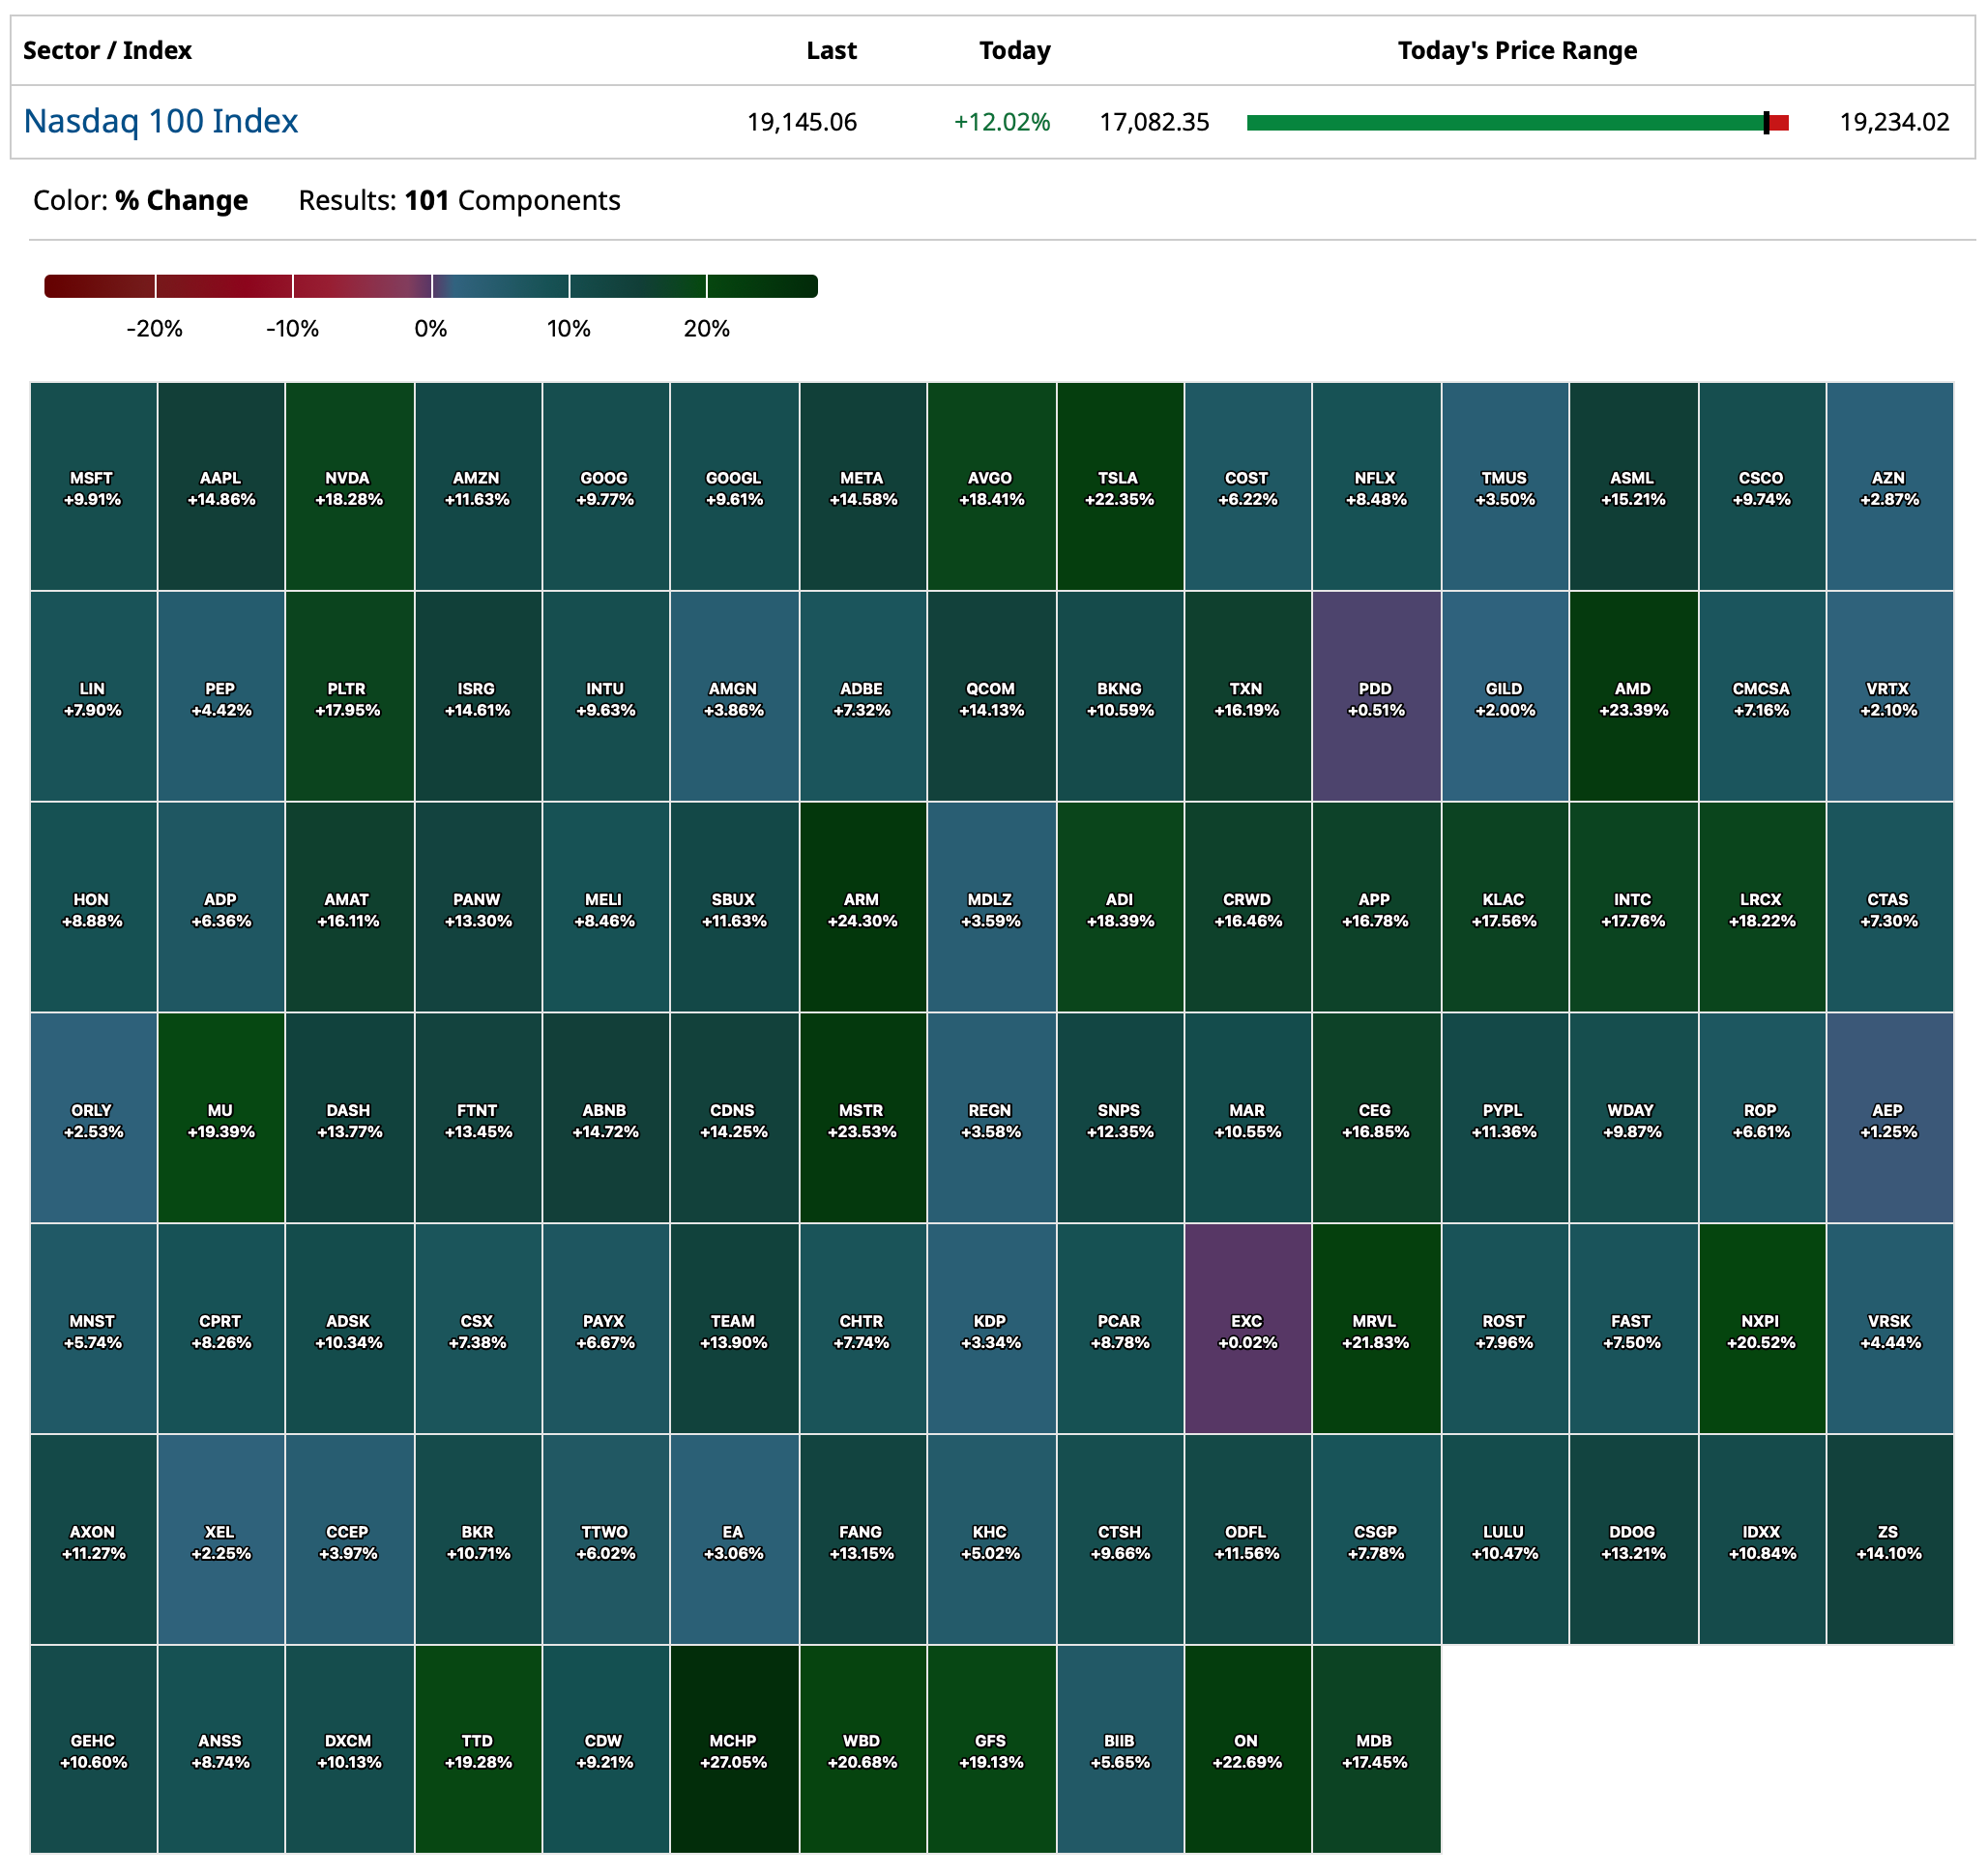Select the TSLA +22.35% tile

(x=1119, y=487)
